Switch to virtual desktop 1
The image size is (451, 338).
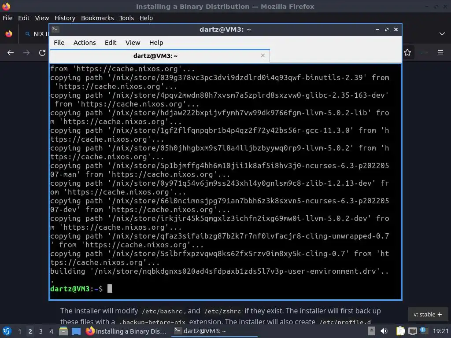pos(19,331)
